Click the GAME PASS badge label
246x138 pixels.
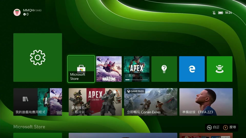tap(136, 91)
